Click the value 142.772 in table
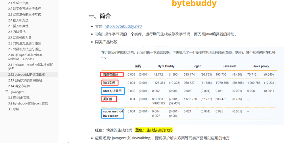This screenshot has width=284, height=143. point(158,74)
